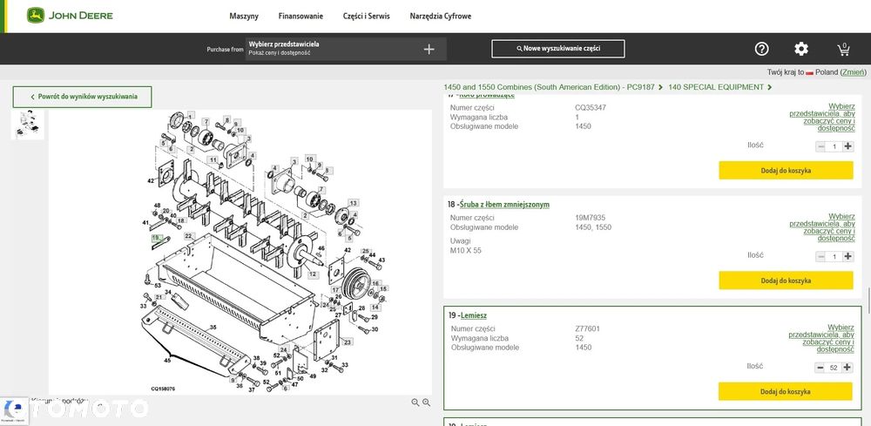Increase quantity for part CQ35347
871x426 pixels.
pyautogui.click(x=847, y=146)
